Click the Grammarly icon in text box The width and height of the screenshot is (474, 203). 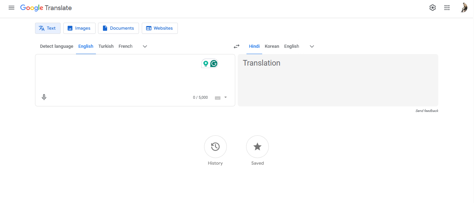(214, 63)
